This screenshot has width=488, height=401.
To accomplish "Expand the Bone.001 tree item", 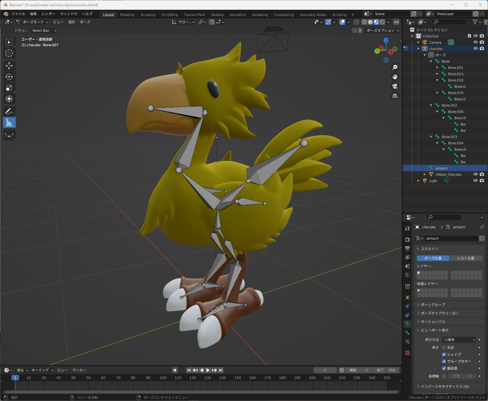I will (437, 68).
